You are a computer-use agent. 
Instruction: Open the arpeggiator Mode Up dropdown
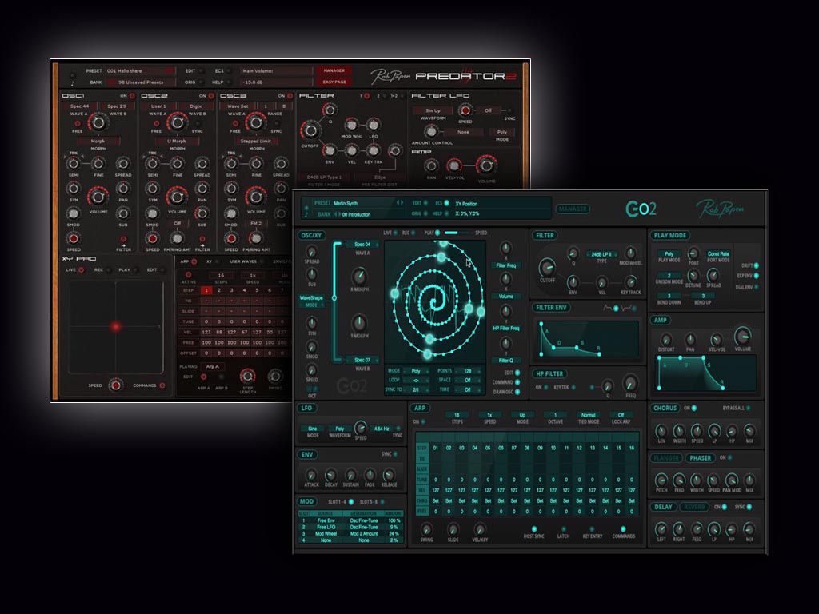[x=523, y=415]
